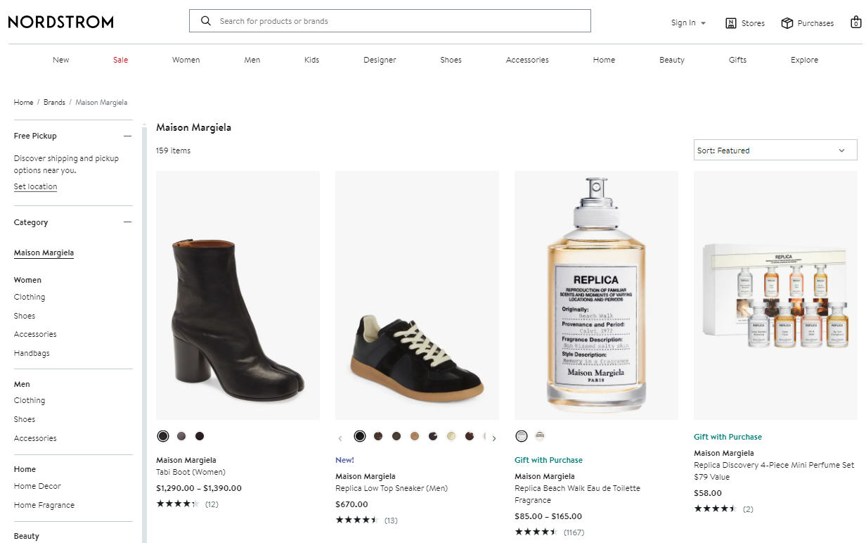Open the Purchases box icon
The width and height of the screenshot is (866, 543).
point(787,23)
